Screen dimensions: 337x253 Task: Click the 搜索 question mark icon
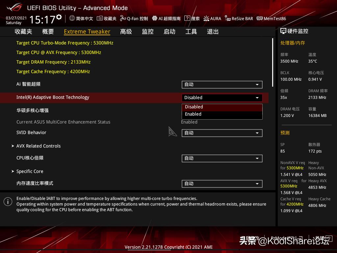tap(187, 18)
